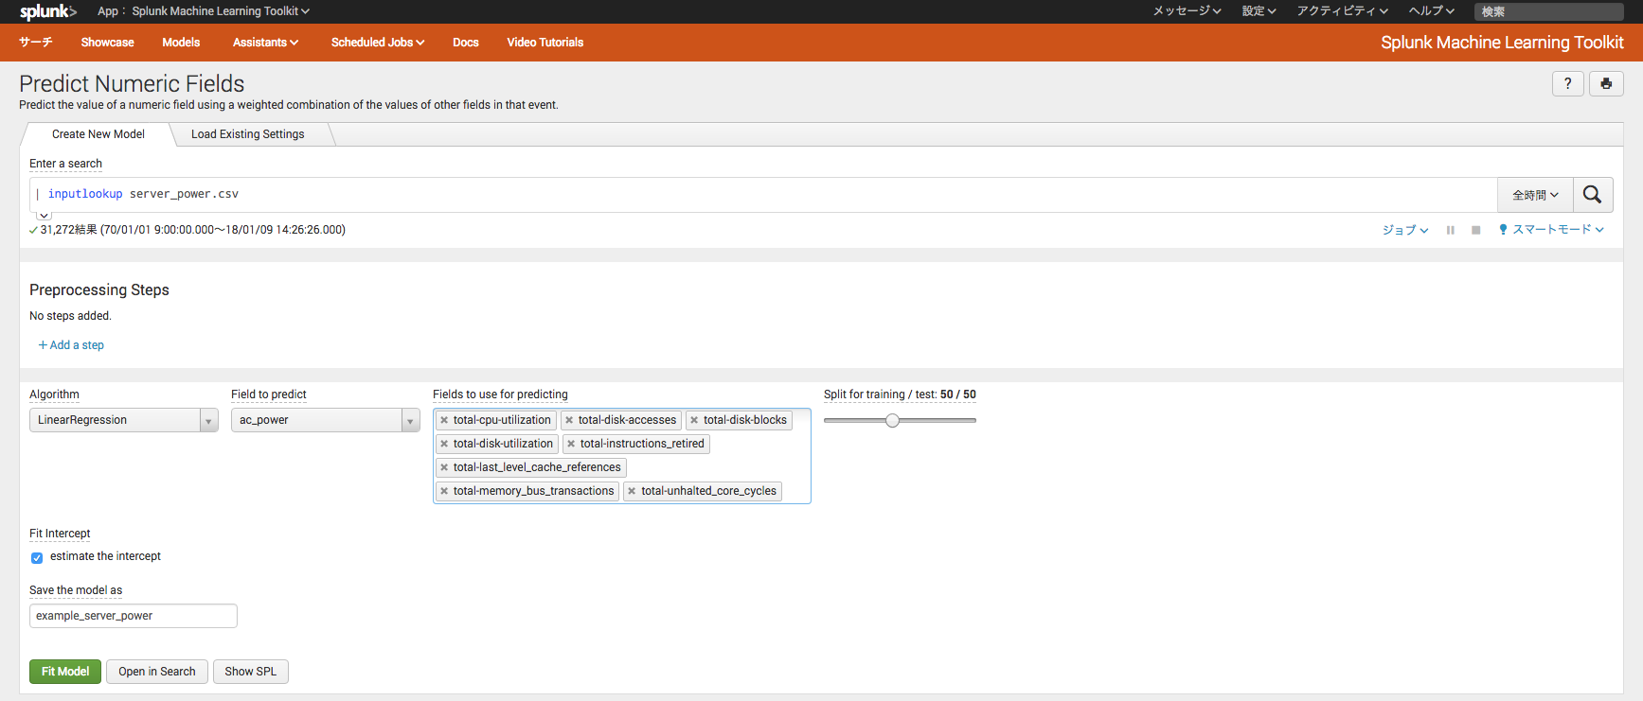Open the Field to predict dropdown
This screenshot has height=701, width=1643.
point(326,420)
